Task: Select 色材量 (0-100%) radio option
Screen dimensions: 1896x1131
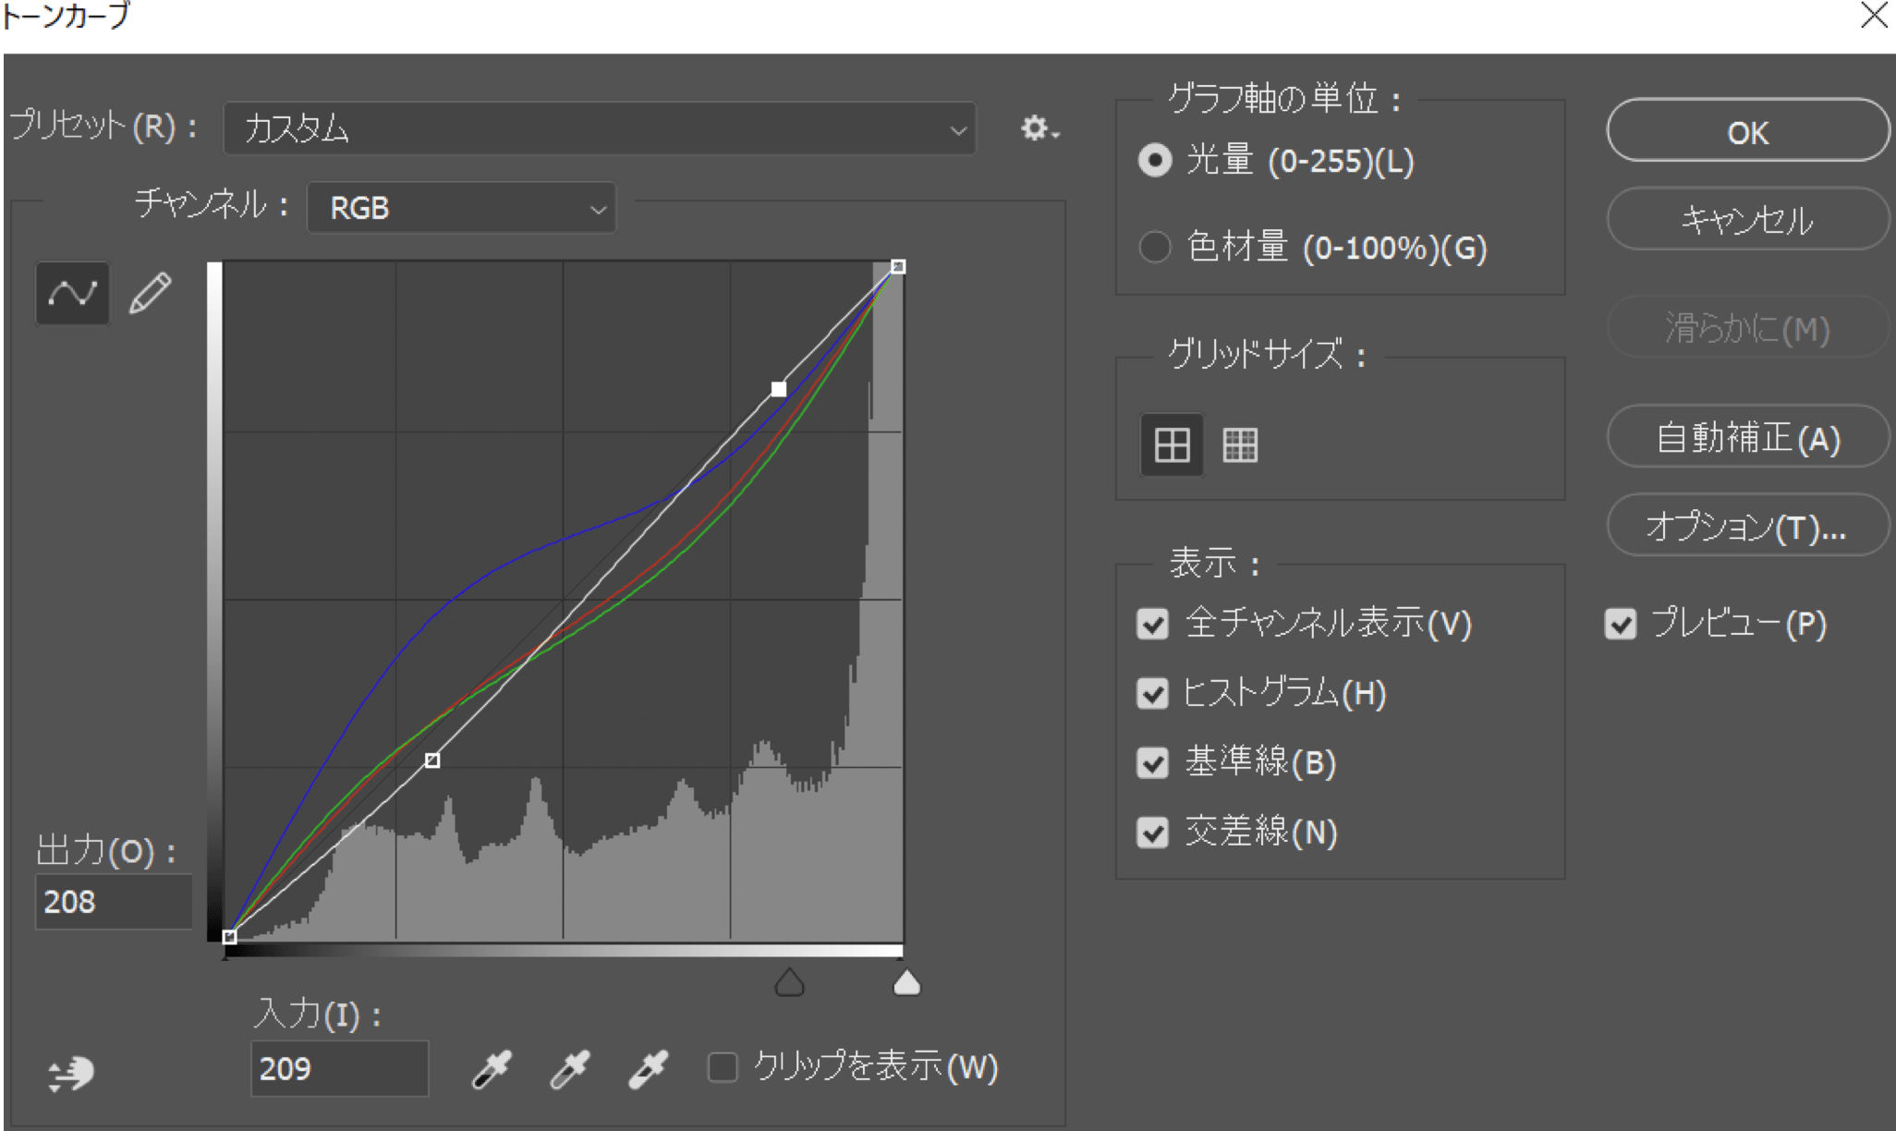Action: [x=1155, y=247]
